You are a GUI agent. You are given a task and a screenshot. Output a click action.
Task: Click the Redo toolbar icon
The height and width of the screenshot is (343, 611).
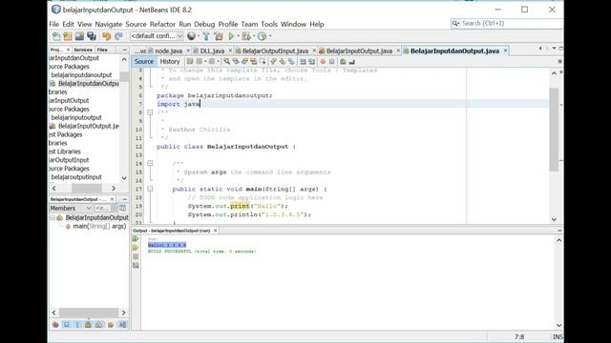coord(118,36)
